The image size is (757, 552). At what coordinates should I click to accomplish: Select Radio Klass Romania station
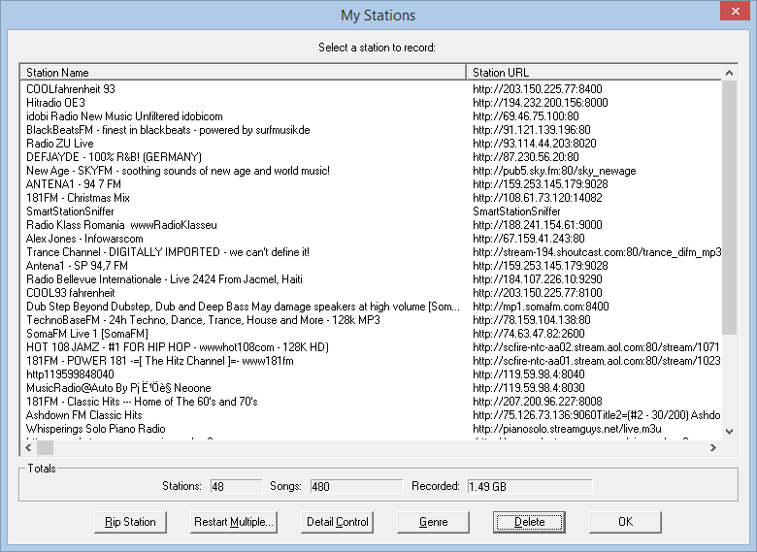[121, 225]
